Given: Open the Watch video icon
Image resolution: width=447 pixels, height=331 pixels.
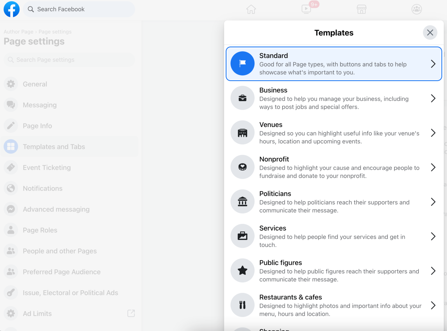Looking at the screenshot, I should coord(306,9).
